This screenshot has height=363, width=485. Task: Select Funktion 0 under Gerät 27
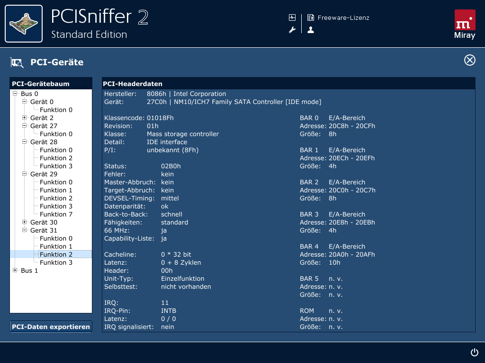(56, 134)
